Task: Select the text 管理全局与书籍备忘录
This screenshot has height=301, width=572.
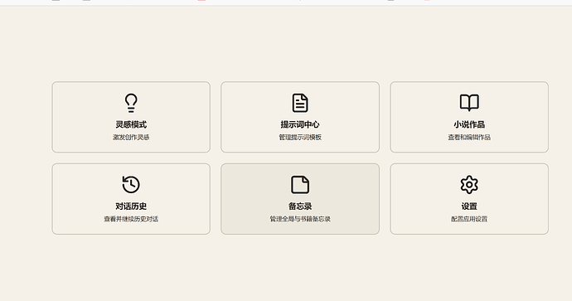Action: coord(300,219)
